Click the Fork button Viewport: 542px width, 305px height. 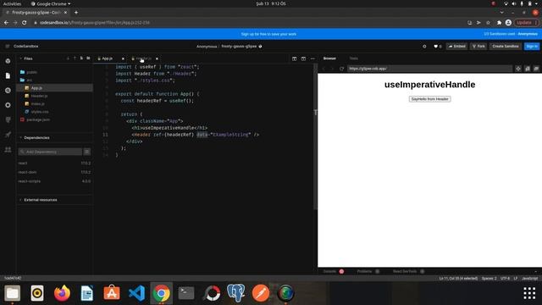(478, 47)
